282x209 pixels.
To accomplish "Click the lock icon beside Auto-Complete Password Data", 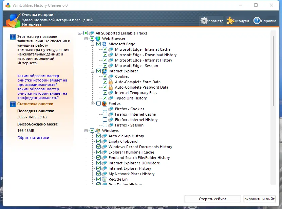I will coord(111,87).
